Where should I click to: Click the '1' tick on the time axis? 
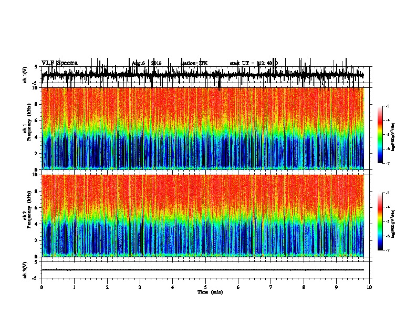click(x=74, y=287)
